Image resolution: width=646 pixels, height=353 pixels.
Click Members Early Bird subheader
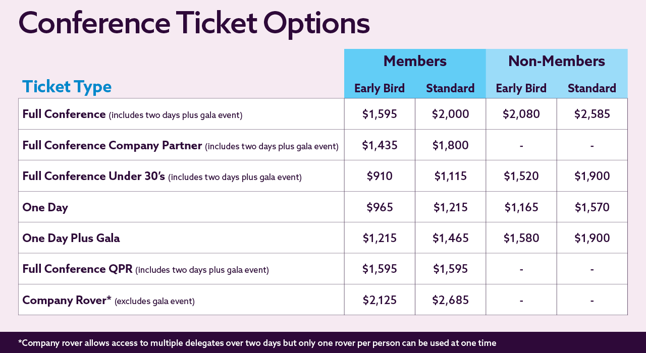380,88
